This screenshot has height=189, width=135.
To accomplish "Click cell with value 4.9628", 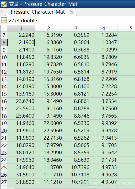I will point(104,175).
